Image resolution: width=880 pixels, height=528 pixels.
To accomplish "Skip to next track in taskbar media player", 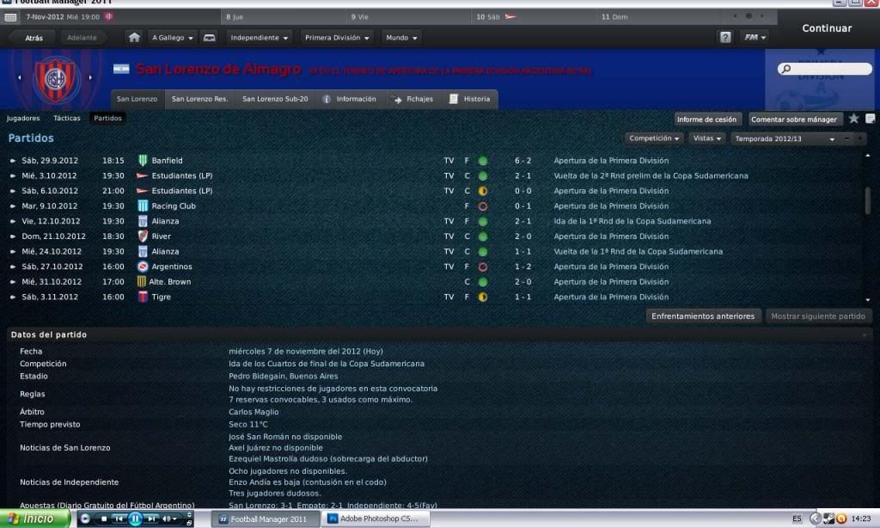I will [x=151, y=519].
